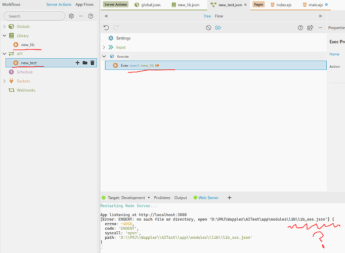Click the Sockets plug icon

11,81
